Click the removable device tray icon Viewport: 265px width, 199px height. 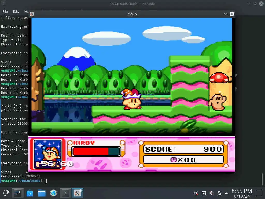(x=219, y=193)
